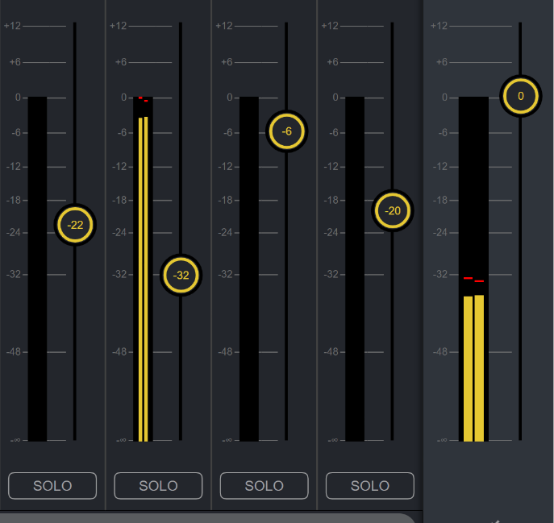Click the master fader knob set to 0
The width and height of the screenshot is (554, 523).
[x=520, y=97]
